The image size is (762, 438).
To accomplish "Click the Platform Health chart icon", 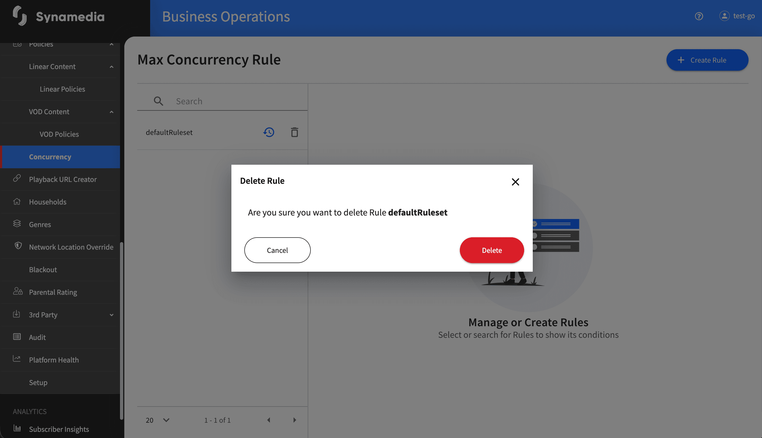I will click(x=17, y=358).
